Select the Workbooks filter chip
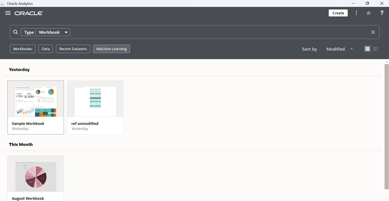This screenshot has width=389, height=201. (23, 49)
